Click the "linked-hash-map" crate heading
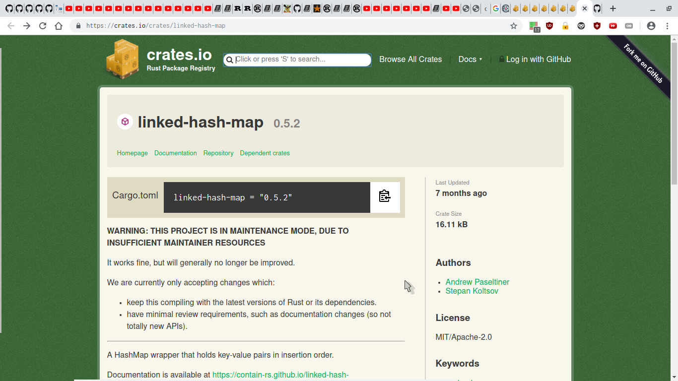Image resolution: width=678 pixels, height=381 pixels. point(201,122)
